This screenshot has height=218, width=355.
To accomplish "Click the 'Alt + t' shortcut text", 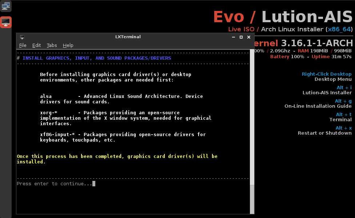I will coord(344,114).
